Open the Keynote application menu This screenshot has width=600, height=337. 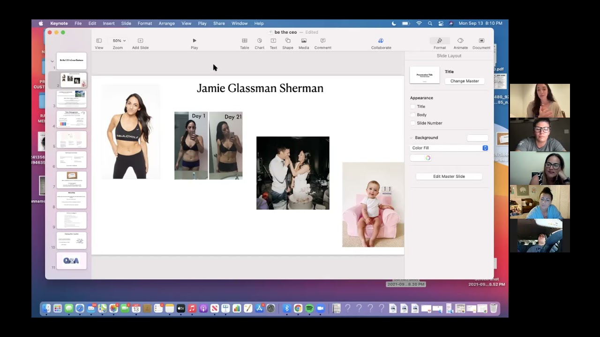tap(59, 23)
